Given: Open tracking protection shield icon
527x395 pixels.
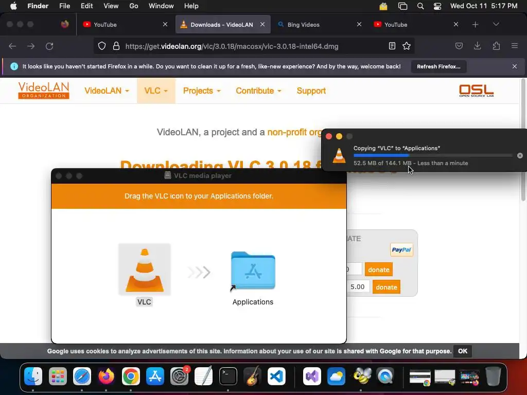Looking at the screenshot, I should (x=102, y=46).
